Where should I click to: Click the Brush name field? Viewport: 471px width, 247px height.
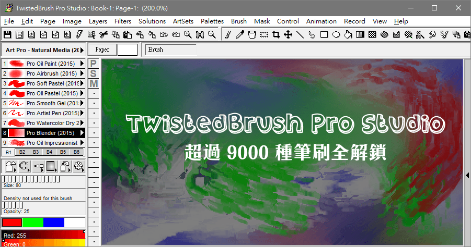pos(171,50)
